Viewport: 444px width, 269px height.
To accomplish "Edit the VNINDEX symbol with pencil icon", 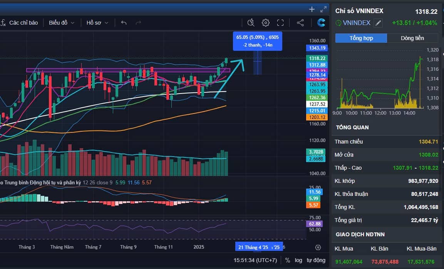I will coord(378,23).
